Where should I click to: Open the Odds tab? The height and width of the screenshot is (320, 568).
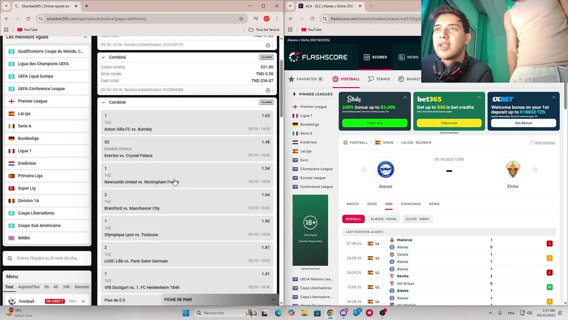pyautogui.click(x=372, y=204)
